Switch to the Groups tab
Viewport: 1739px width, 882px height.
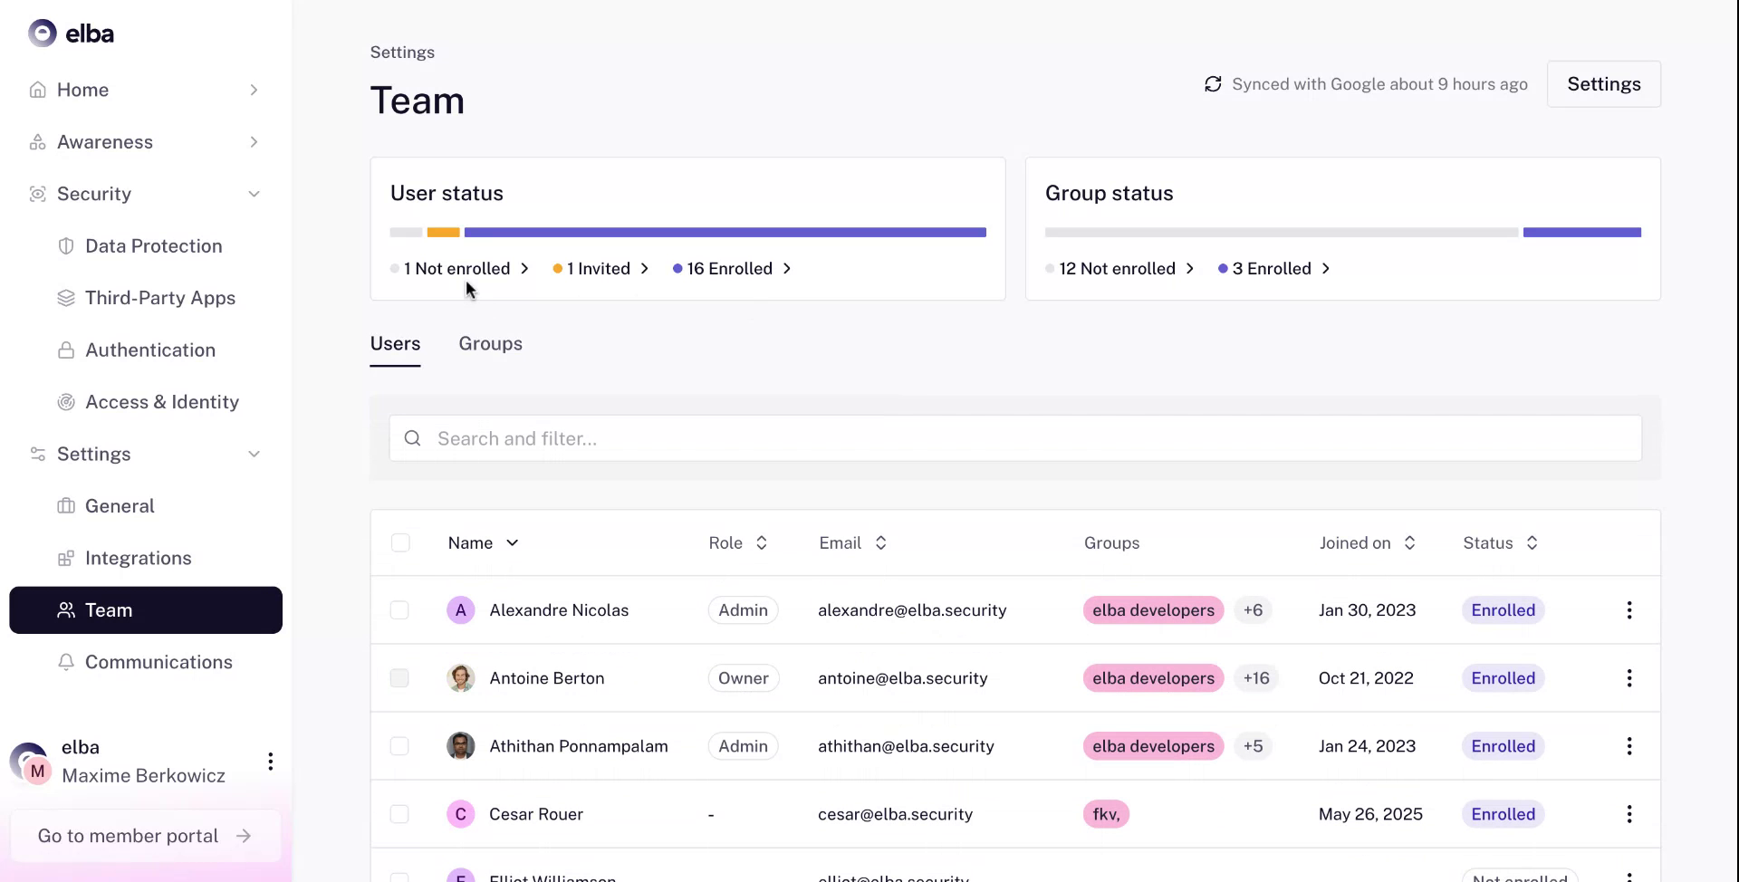[x=490, y=344]
